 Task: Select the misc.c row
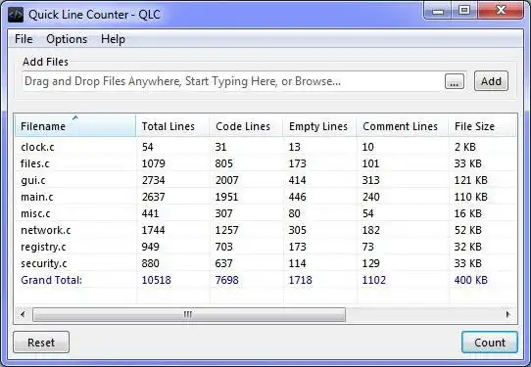click(265, 213)
